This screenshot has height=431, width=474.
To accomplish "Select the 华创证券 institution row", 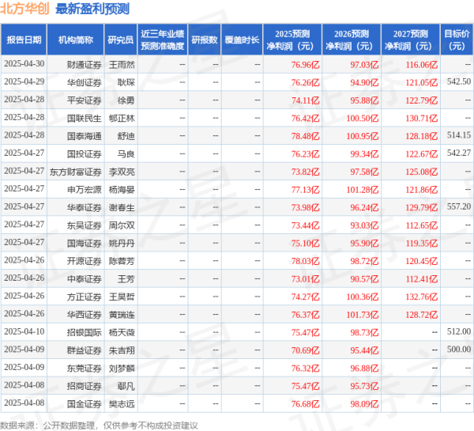I will point(85,81).
